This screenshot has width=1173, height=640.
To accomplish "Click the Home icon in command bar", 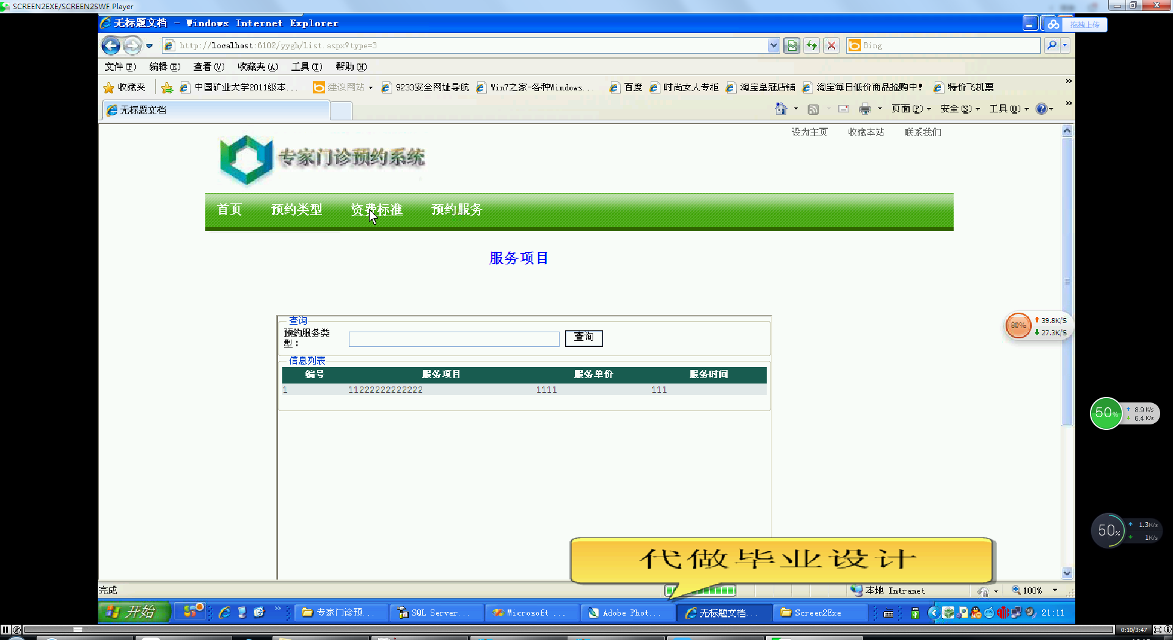I will (781, 109).
